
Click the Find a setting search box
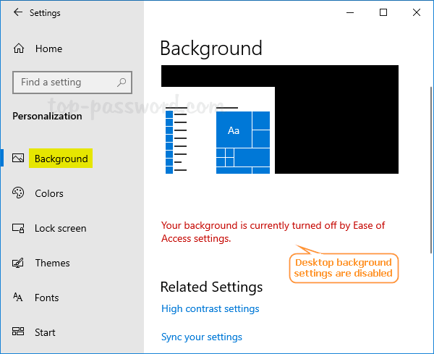[64, 82]
